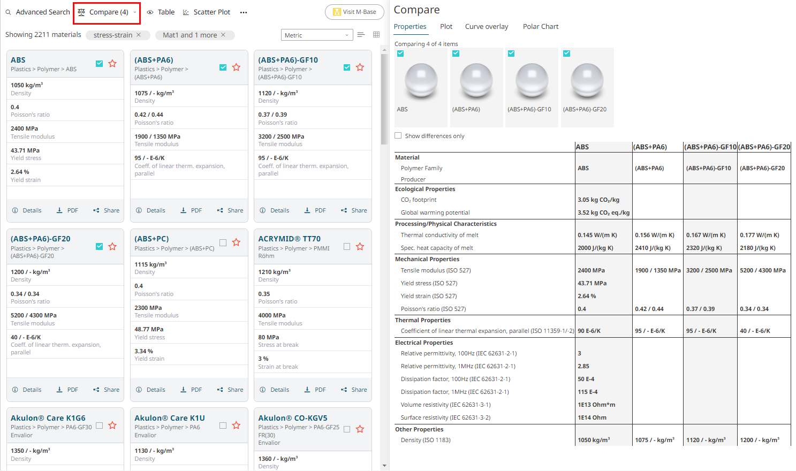Check the Akulon Care K1U checkbox
Screen dimensions: 796x471
coord(223,426)
